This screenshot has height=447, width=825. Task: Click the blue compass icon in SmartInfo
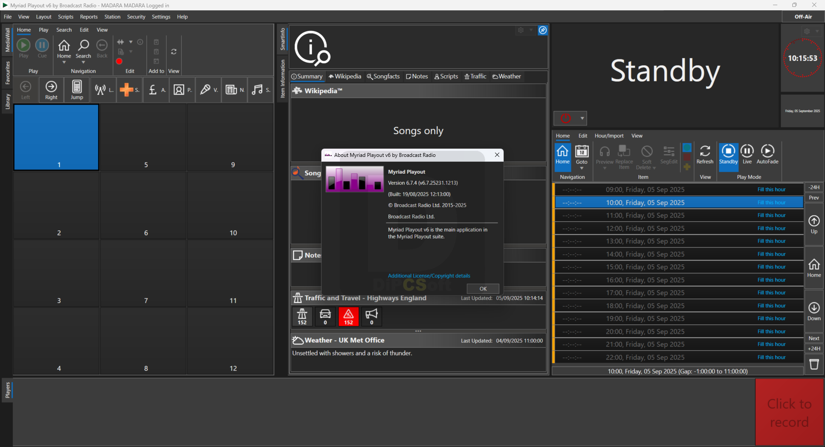[x=543, y=30]
